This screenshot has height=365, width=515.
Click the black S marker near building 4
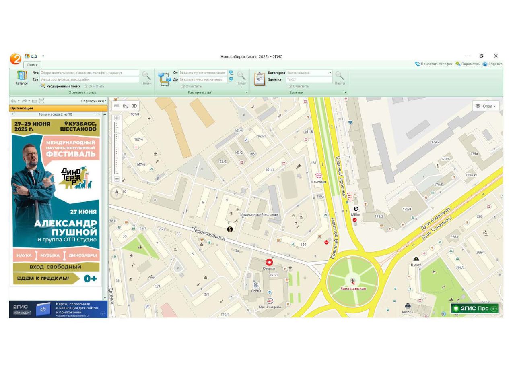pos(230,229)
